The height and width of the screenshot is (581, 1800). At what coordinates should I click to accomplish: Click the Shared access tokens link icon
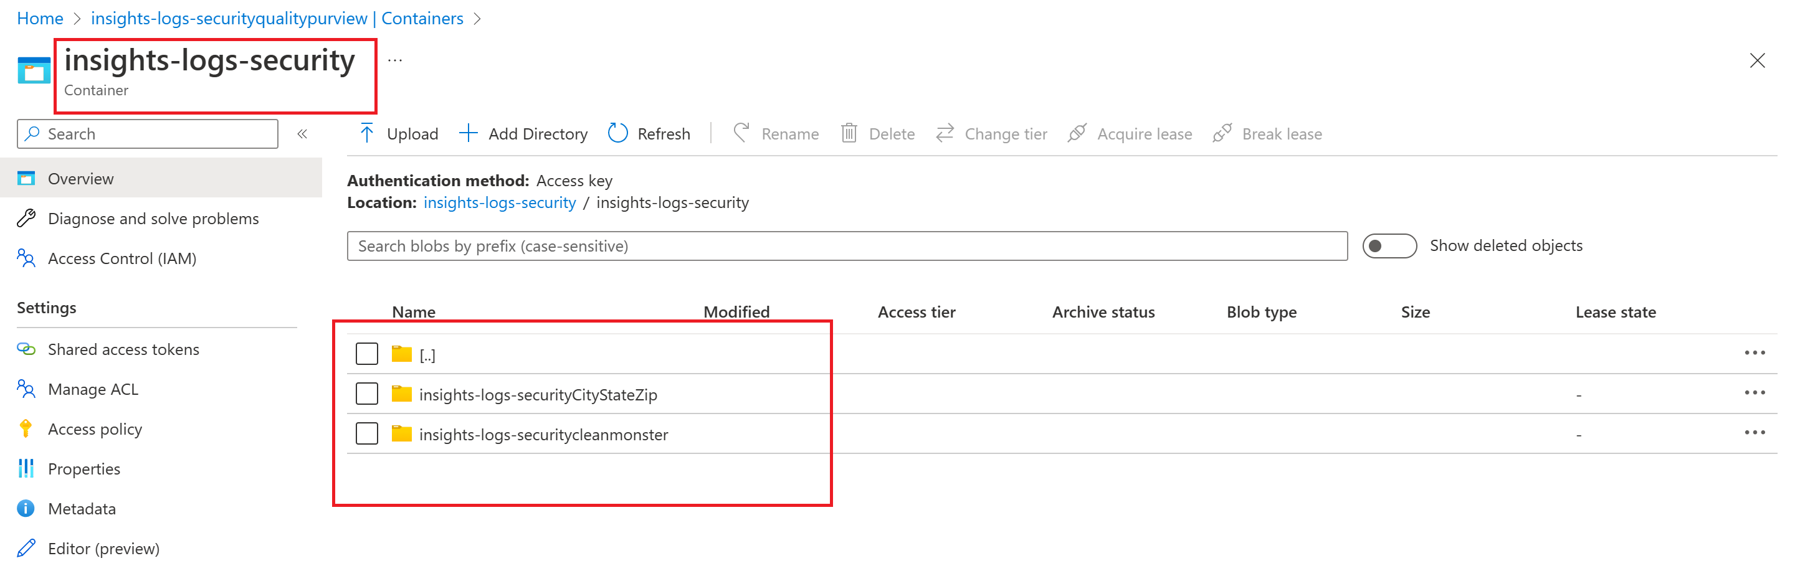pos(26,349)
